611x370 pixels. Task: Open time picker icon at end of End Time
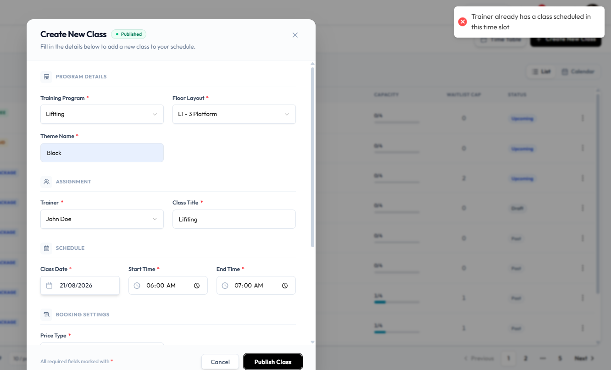[285, 285]
